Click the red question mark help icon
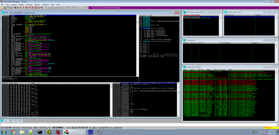This screenshot has width=279, height=135. click(x=87, y=8)
